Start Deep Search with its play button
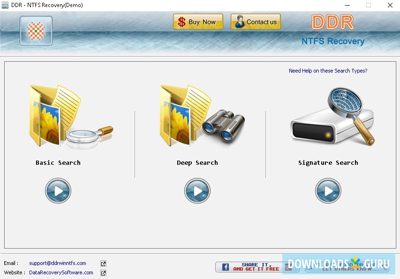The width and height of the screenshot is (400, 279). click(x=197, y=191)
